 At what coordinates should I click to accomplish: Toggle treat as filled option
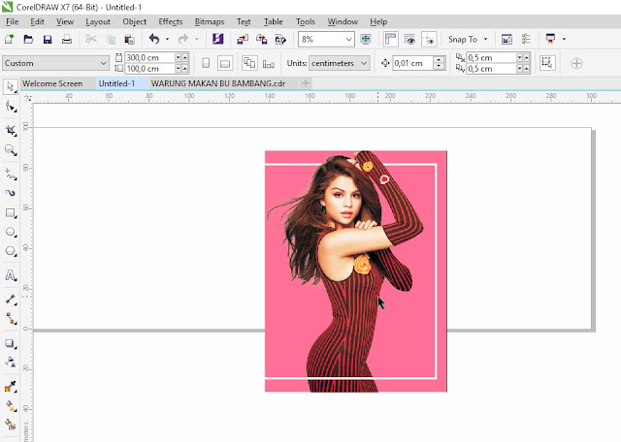click(x=547, y=63)
